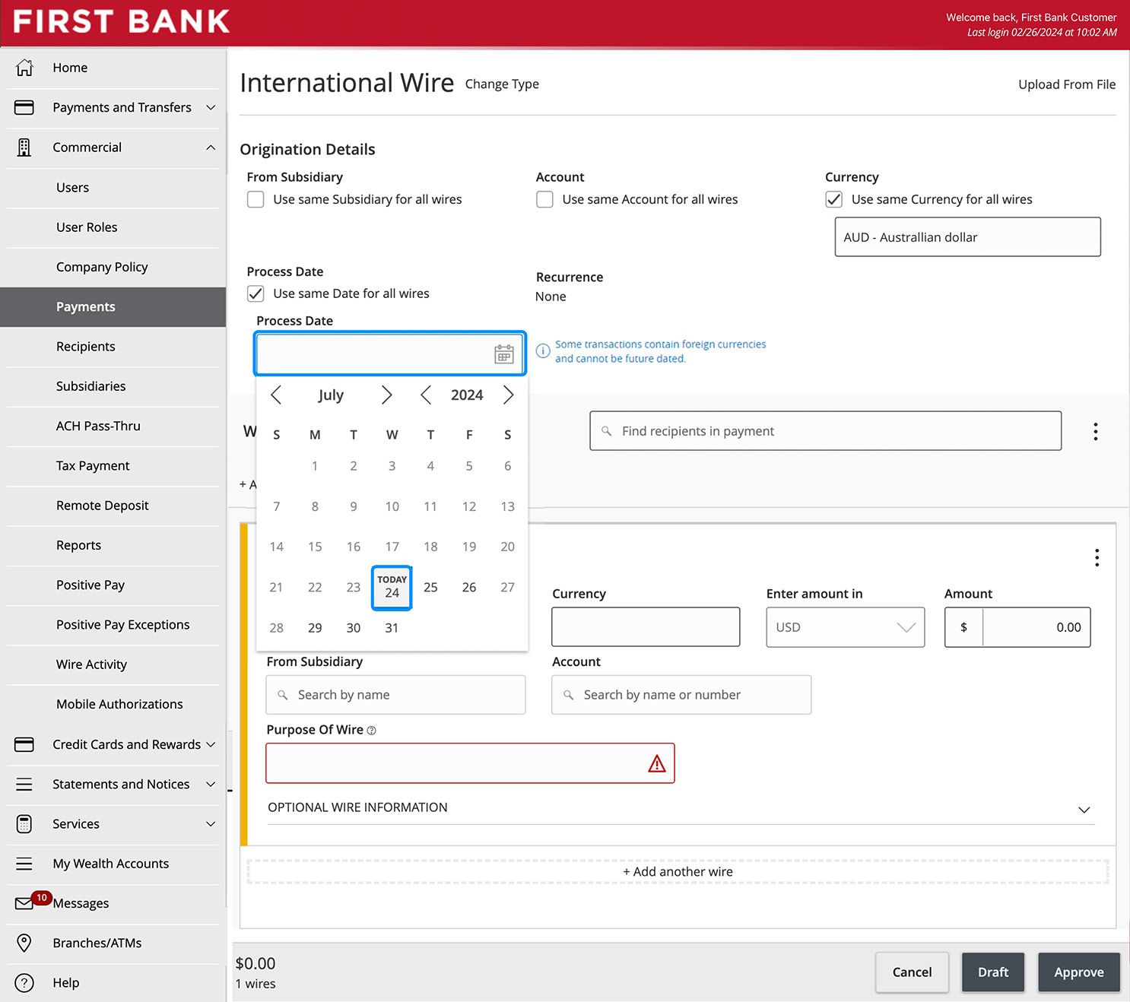Go to previous month arrow beside July

[x=277, y=395]
